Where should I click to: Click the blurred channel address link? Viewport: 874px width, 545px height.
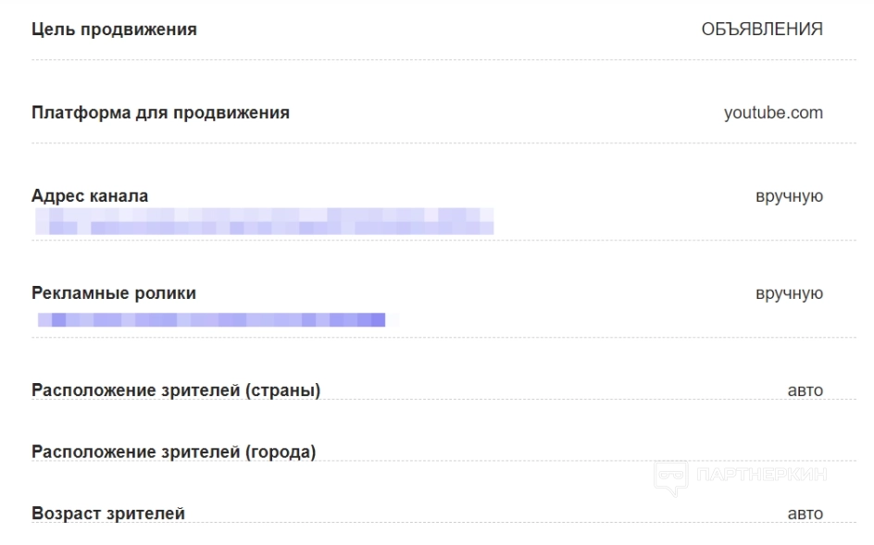click(264, 221)
